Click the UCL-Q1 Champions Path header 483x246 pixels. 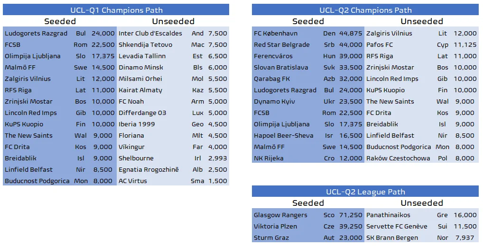(116, 10)
